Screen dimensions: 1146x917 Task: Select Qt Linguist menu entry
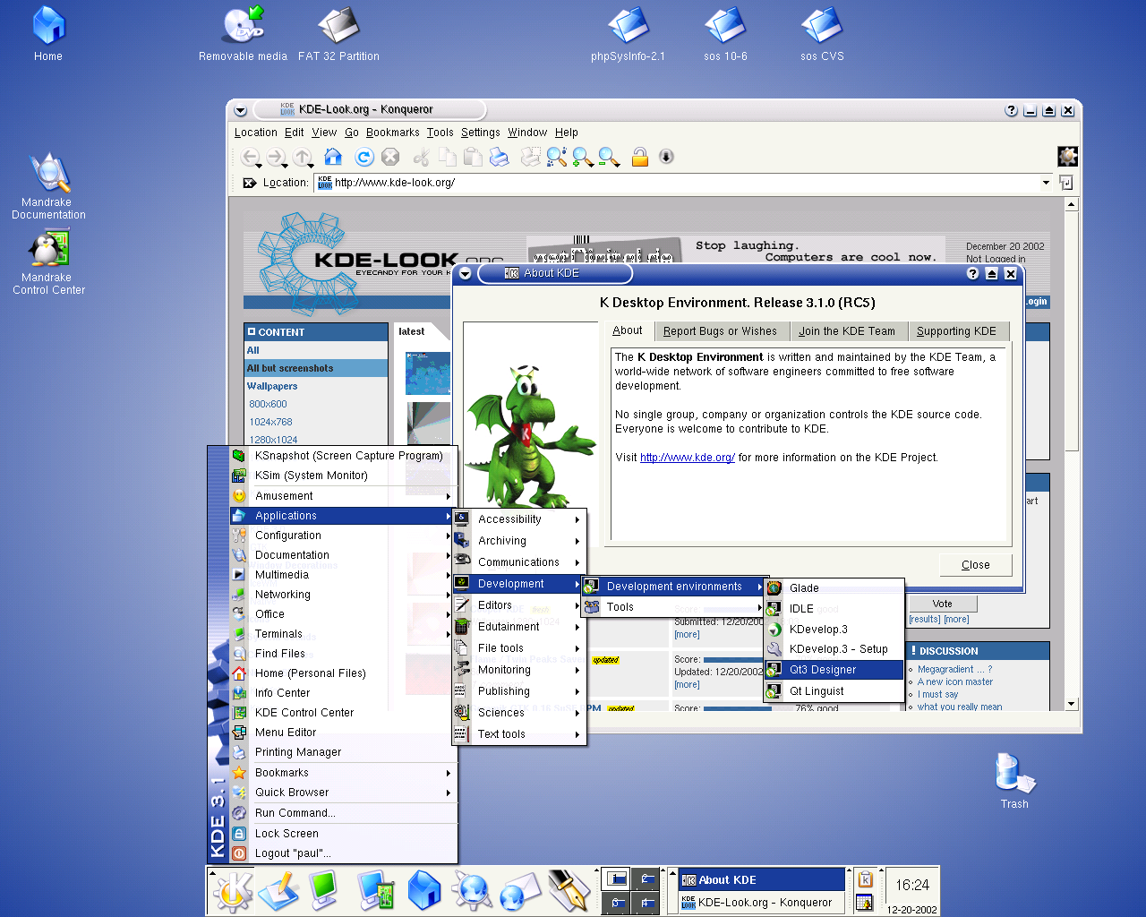[834, 691]
